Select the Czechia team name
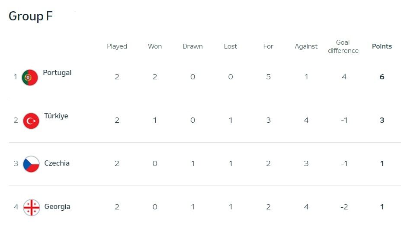 click(x=57, y=163)
